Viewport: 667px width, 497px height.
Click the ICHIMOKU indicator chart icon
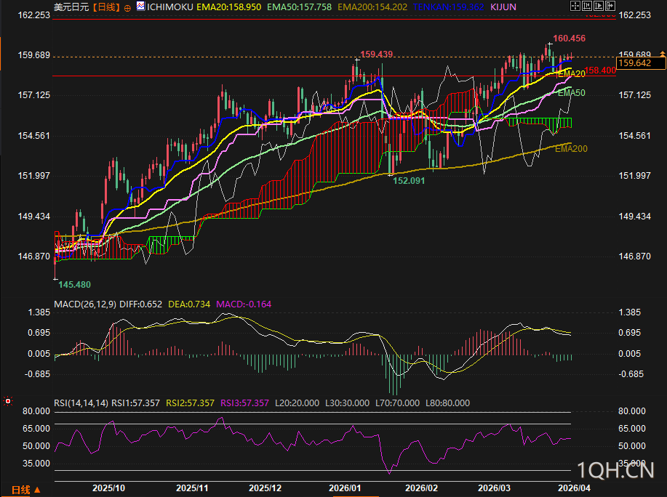point(140,7)
